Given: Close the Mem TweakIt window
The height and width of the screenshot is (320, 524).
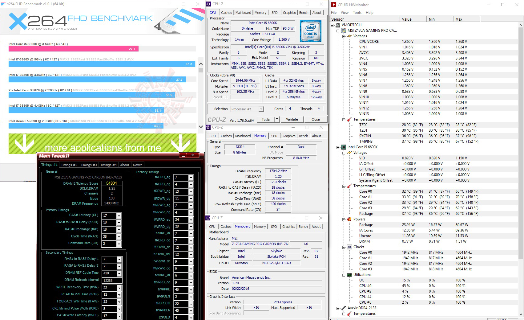Looking at the screenshot, I should coord(193,155).
